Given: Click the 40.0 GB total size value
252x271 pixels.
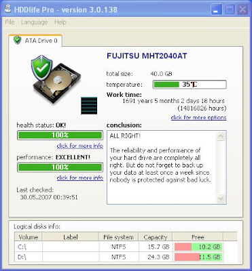Looking at the screenshot, I should tap(161, 74).
